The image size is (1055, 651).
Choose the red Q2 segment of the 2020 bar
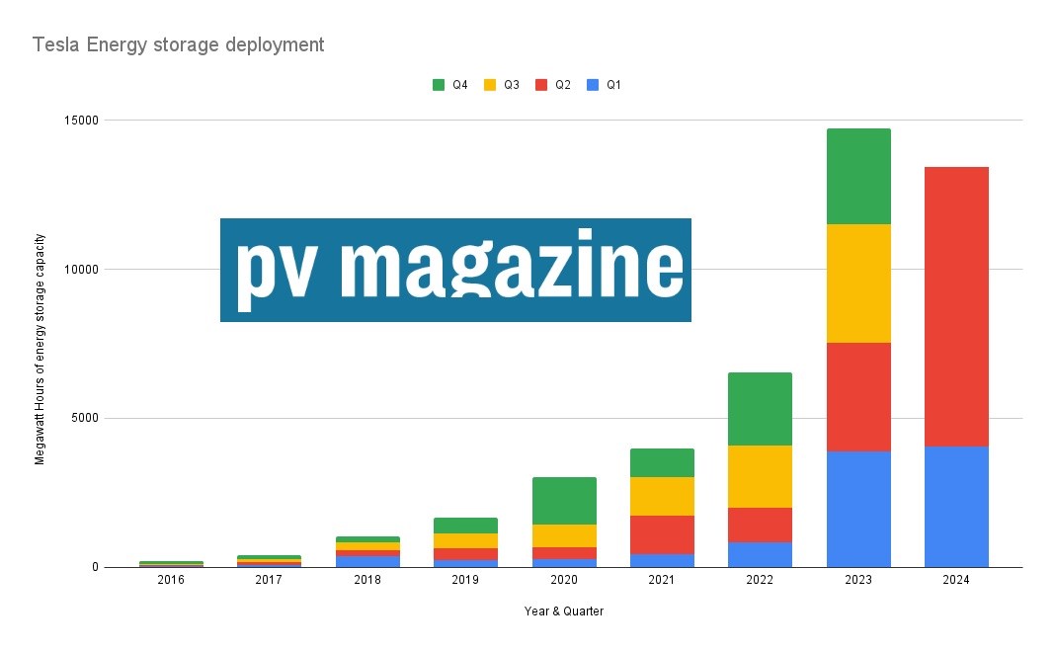(x=564, y=553)
